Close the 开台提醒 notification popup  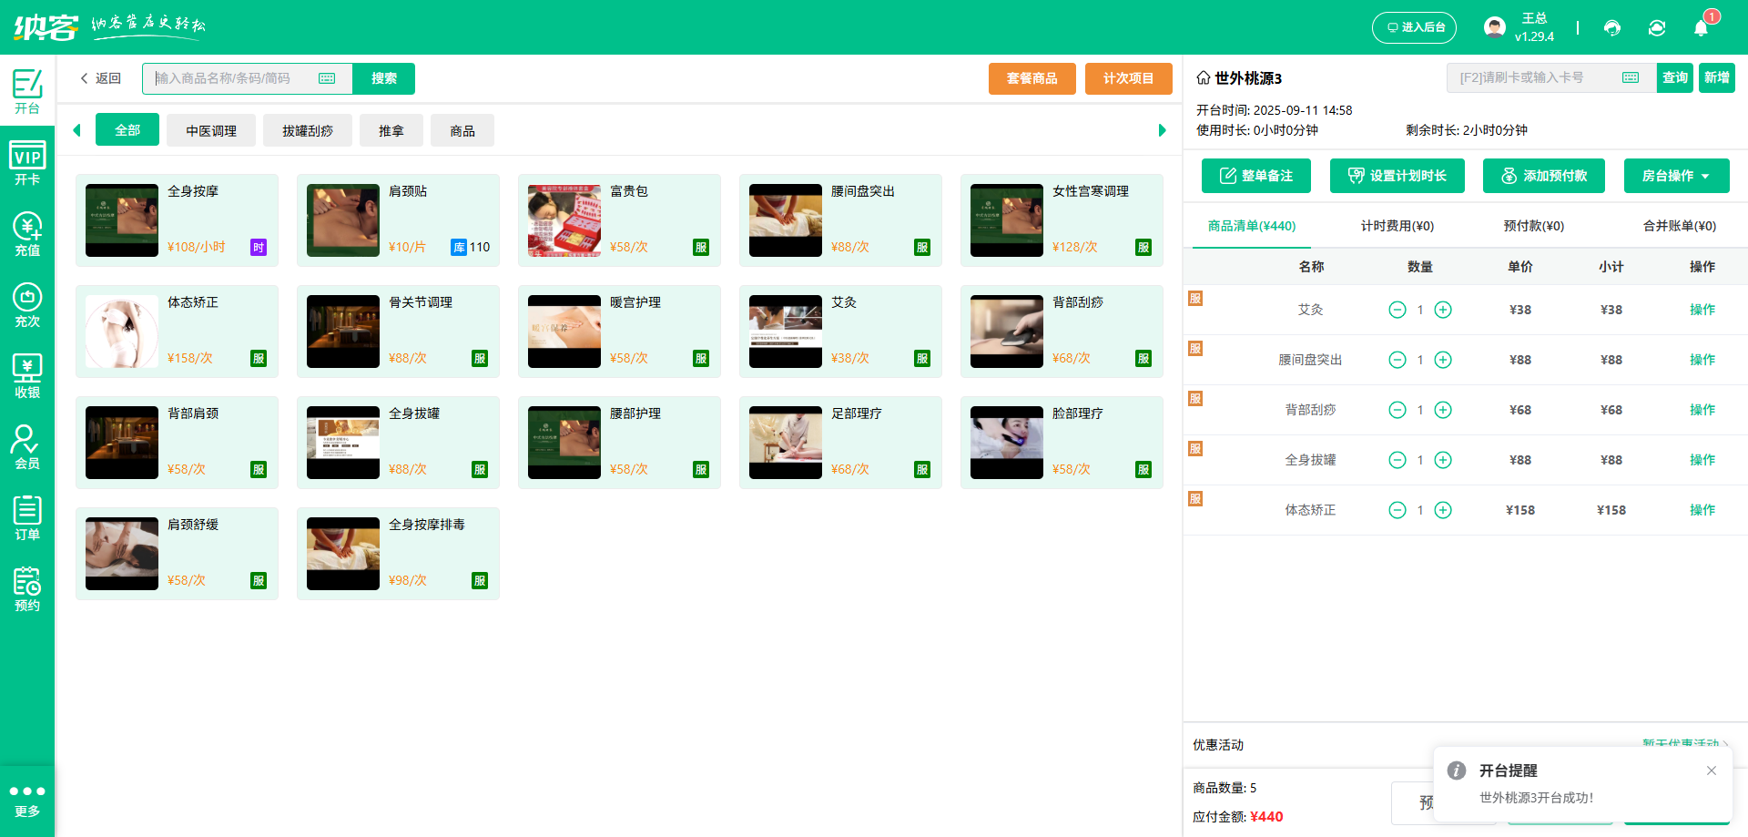1711,771
